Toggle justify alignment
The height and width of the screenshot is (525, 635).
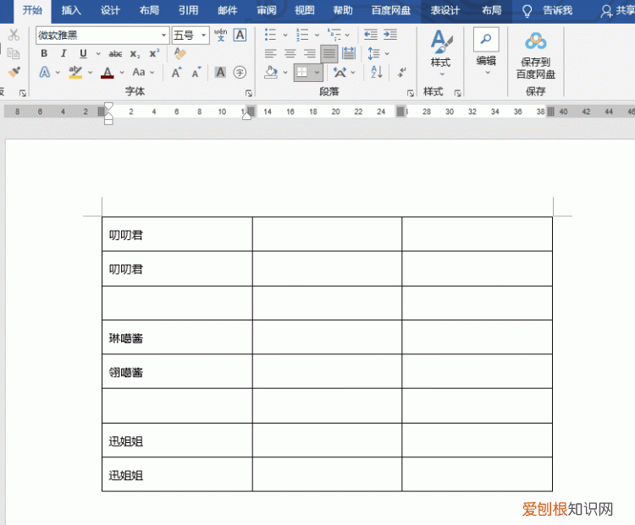click(x=329, y=53)
